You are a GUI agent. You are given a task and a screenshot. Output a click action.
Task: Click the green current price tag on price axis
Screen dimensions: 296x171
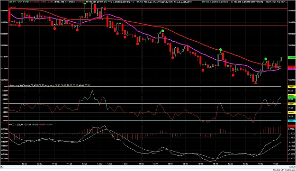pos(292,57)
